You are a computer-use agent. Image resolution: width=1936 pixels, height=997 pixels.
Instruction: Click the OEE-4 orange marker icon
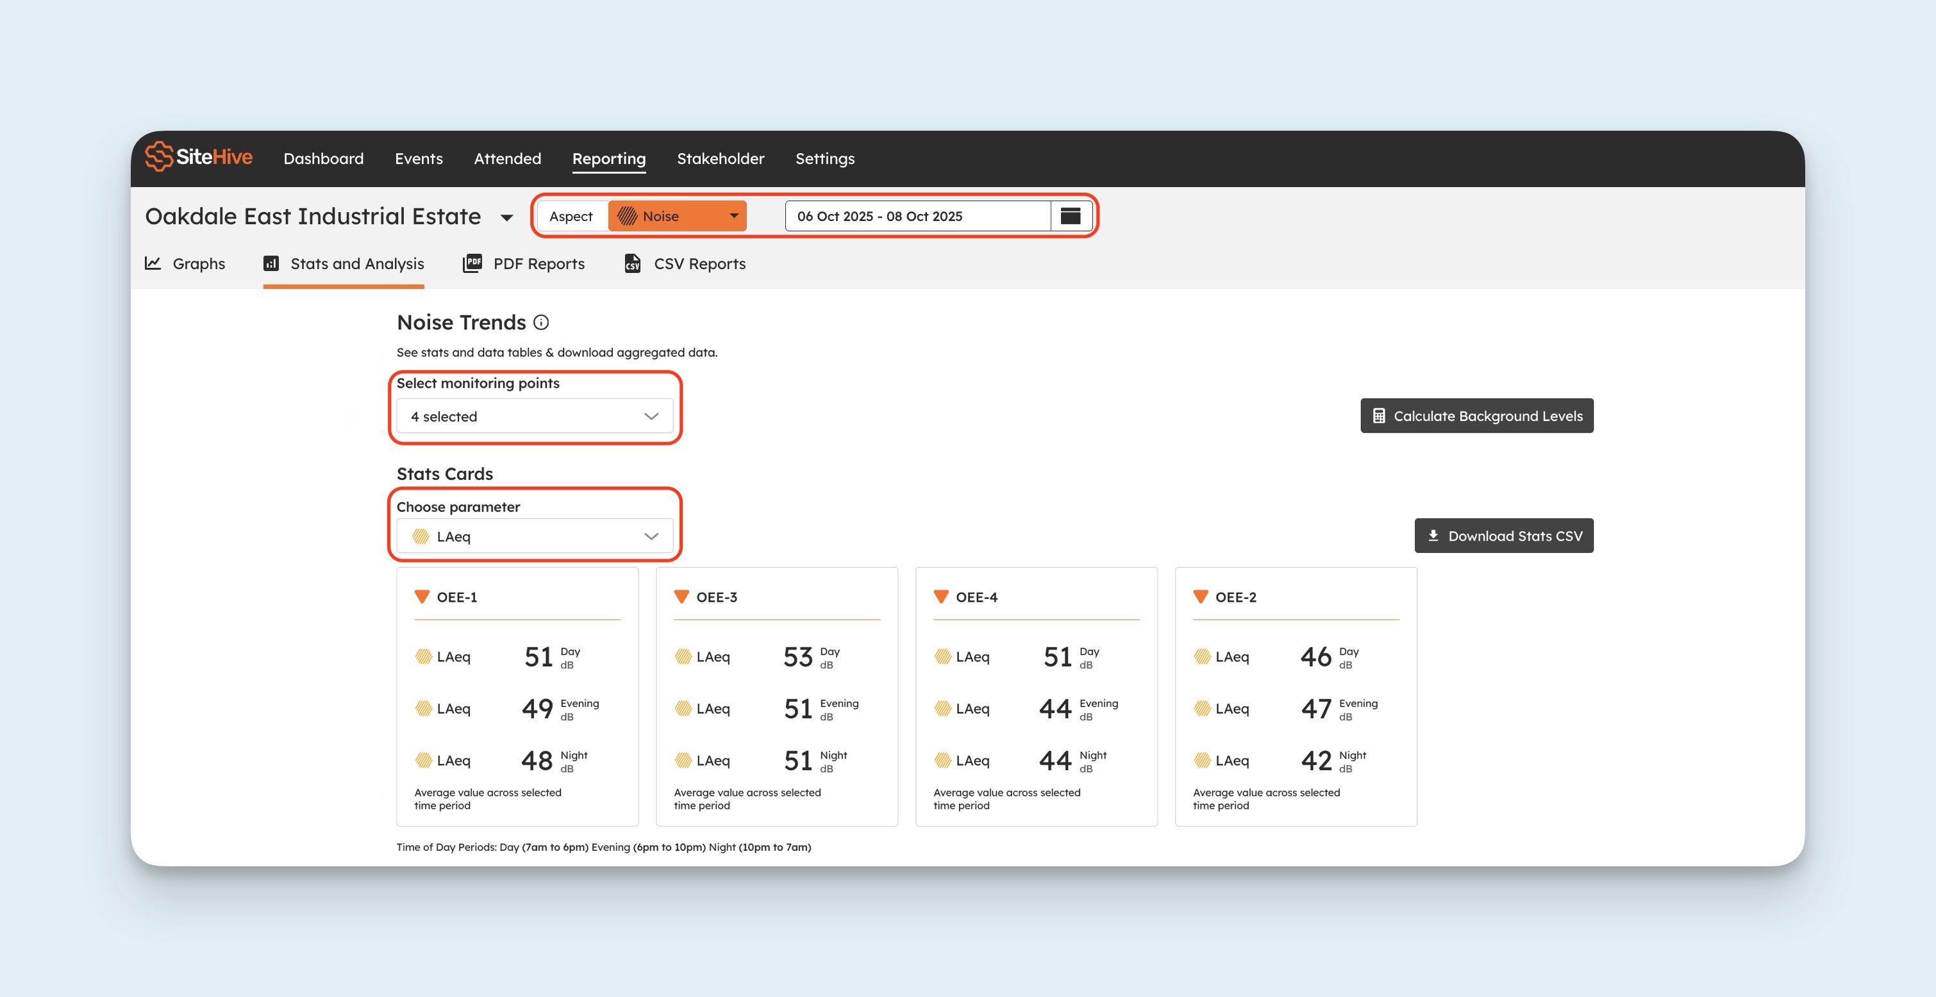941,597
